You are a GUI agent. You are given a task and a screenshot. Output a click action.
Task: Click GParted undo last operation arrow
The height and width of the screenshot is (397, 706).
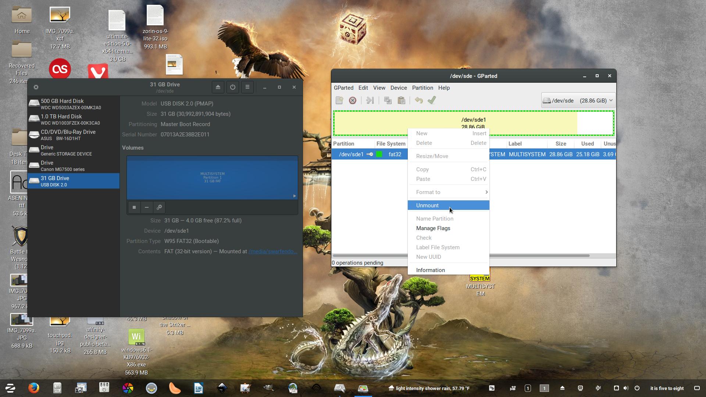tap(418, 100)
